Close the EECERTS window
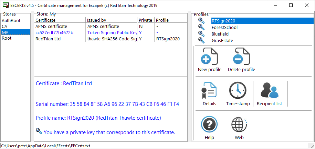 pos(306,6)
